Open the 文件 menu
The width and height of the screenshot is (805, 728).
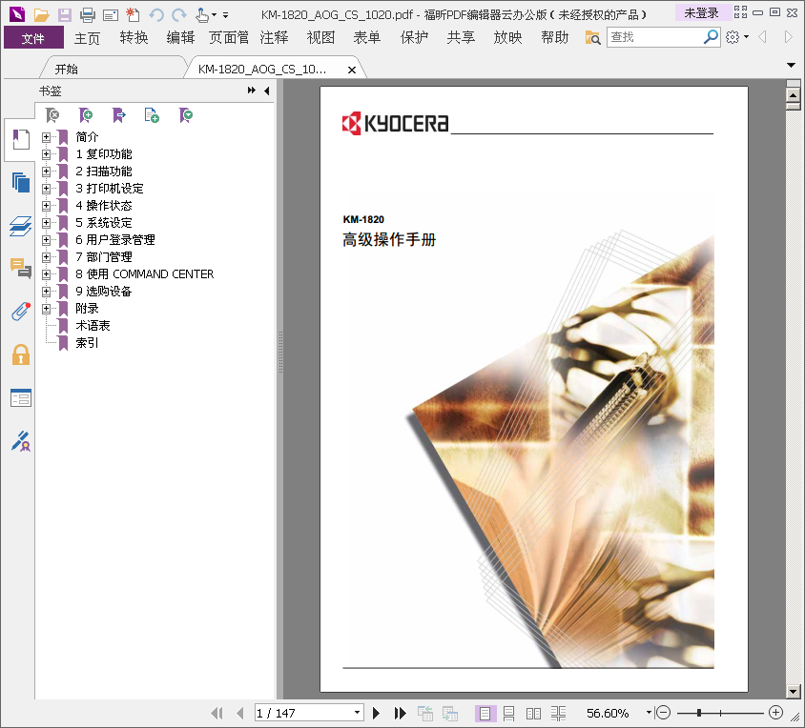[33, 38]
